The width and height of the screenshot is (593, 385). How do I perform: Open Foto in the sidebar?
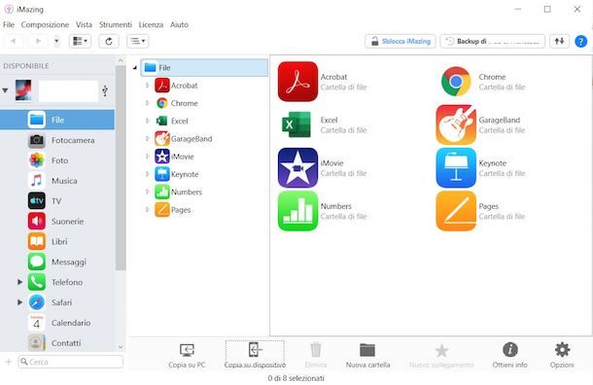[x=57, y=160]
